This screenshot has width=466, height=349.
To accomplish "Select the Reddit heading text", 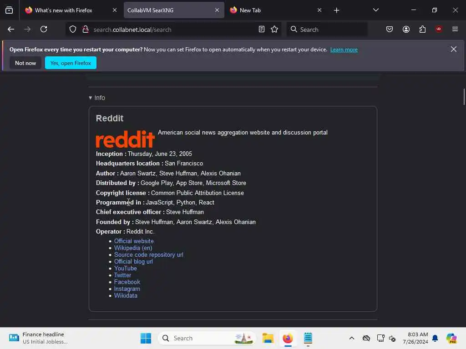I will [109, 118].
